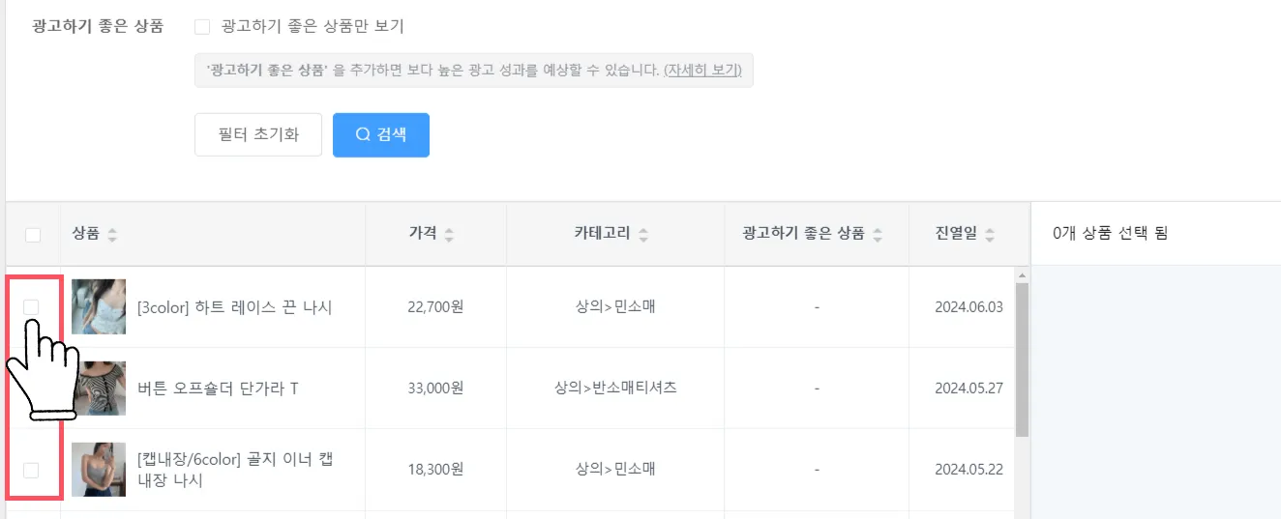1281x519 pixels.
Task: Click the 골지 이너 캡내장 나시 thumbnail
Action: coord(99,470)
